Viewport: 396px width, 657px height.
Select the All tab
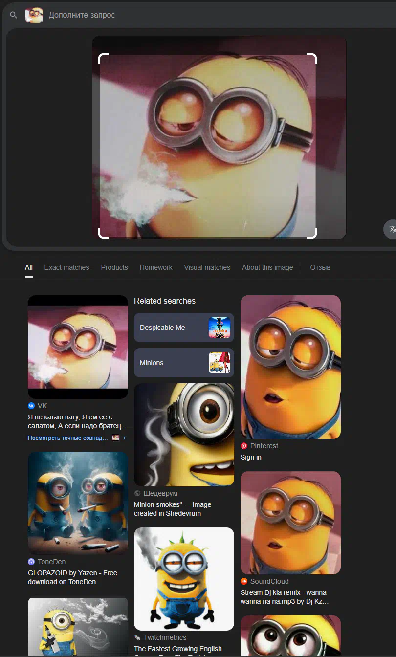click(29, 267)
